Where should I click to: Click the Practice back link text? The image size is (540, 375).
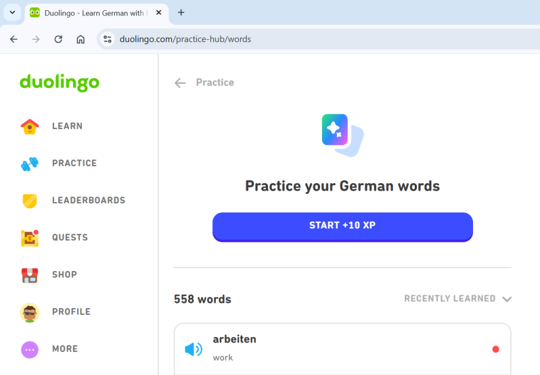(215, 82)
